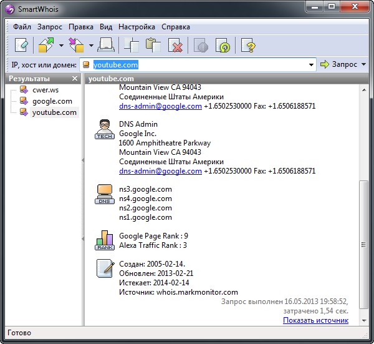Click the RANK bar chart icon

(105, 240)
